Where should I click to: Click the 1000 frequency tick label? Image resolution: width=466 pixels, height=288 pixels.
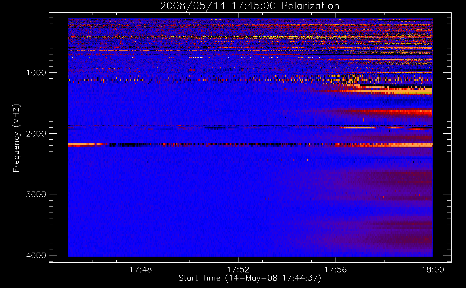(x=36, y=73)
